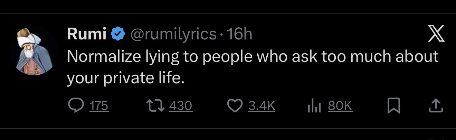Click the 430 reposts count
456x140 pixels.
click(x=180, y=106)
